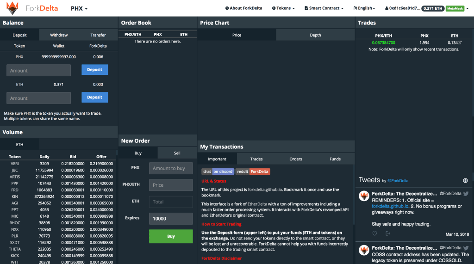Open the Funds tab in My Transactions
The image size is (474, 264).
[335, 159]
